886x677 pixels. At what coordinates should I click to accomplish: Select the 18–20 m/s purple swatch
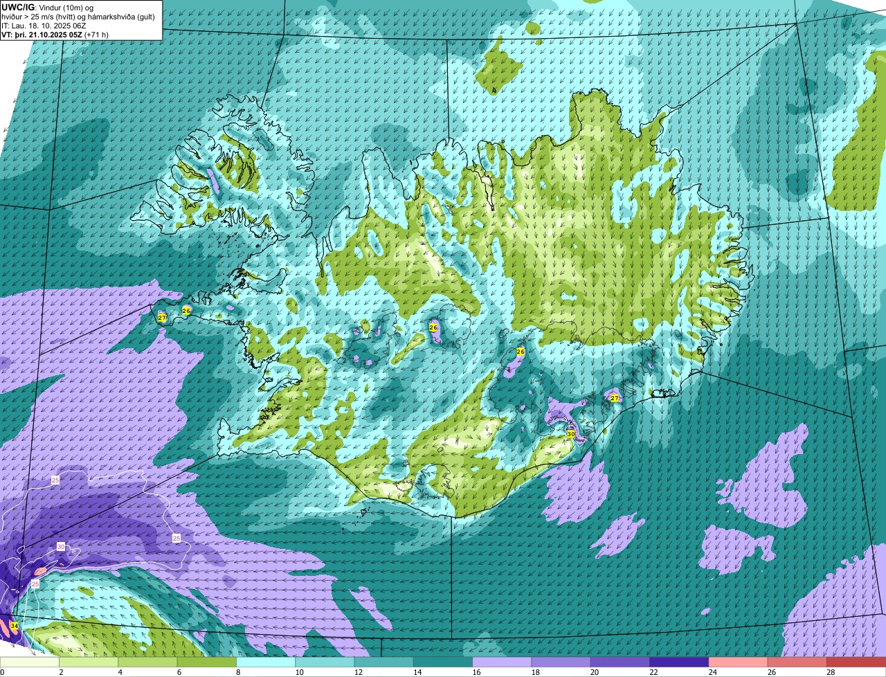pos(561,662)
